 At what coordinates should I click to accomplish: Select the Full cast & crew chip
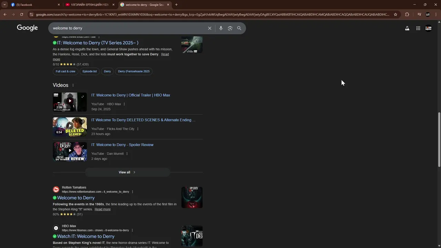pos(65,71)
